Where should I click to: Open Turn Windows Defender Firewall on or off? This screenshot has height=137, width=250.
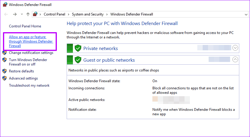coord(28,62)
